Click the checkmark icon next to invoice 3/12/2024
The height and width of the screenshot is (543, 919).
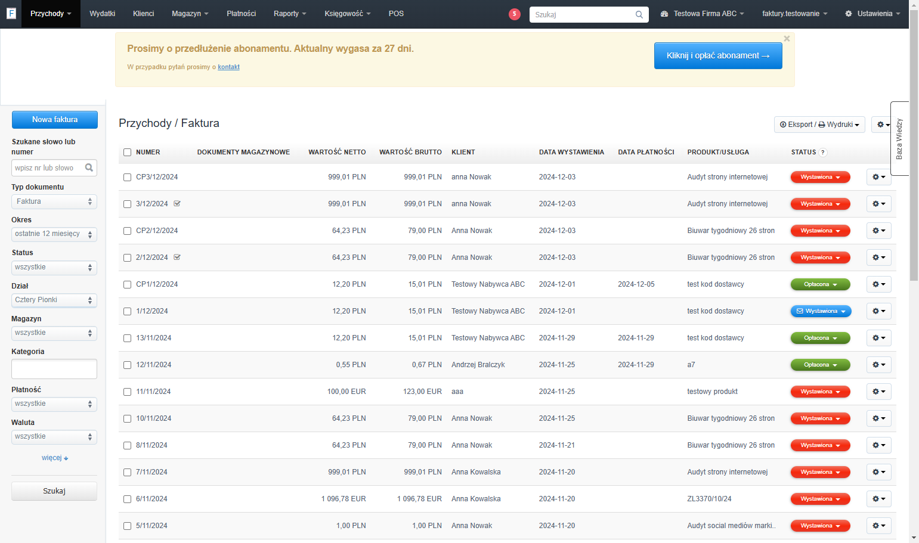click(x=177, y=204)
